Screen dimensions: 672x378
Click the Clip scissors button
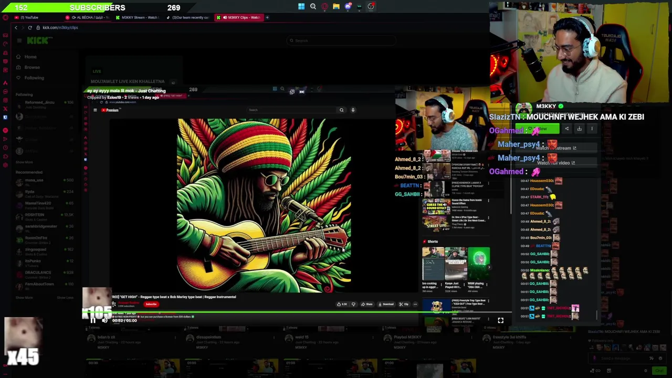click(x=403, y=304)
